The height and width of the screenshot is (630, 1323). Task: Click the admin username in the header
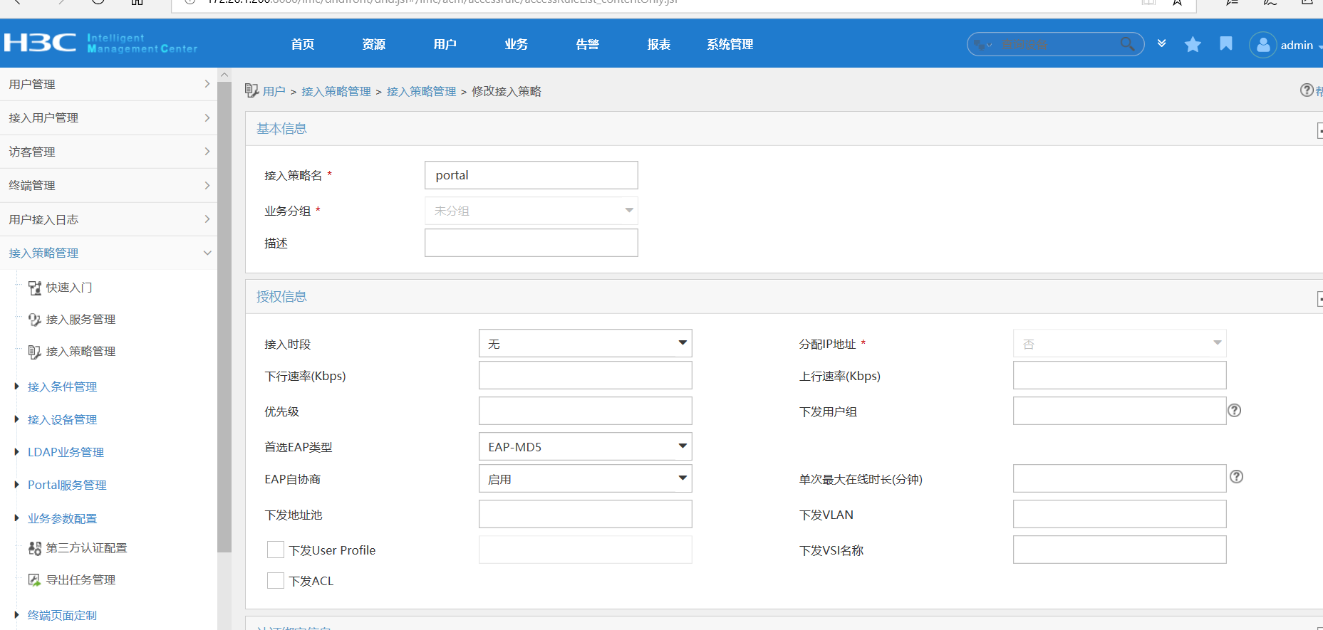pos(1297,45)
